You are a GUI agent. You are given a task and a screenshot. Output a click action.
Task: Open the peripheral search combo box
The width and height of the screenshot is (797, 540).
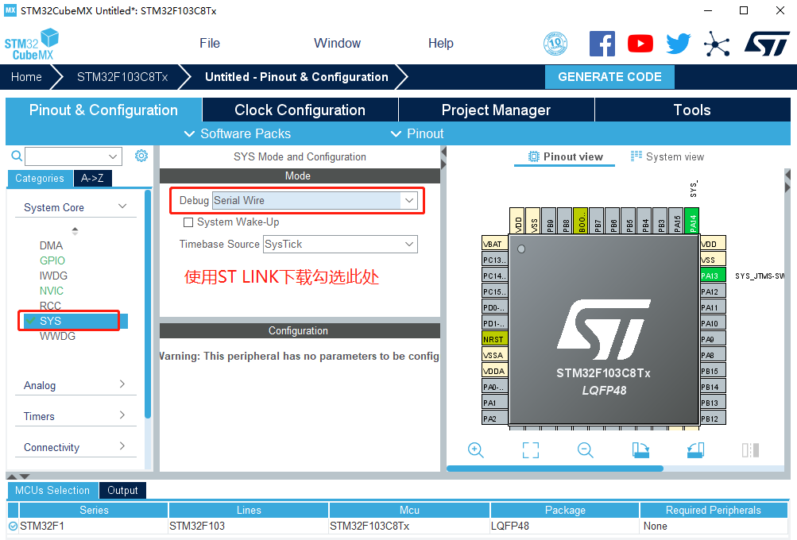click(x=74, y=156)
